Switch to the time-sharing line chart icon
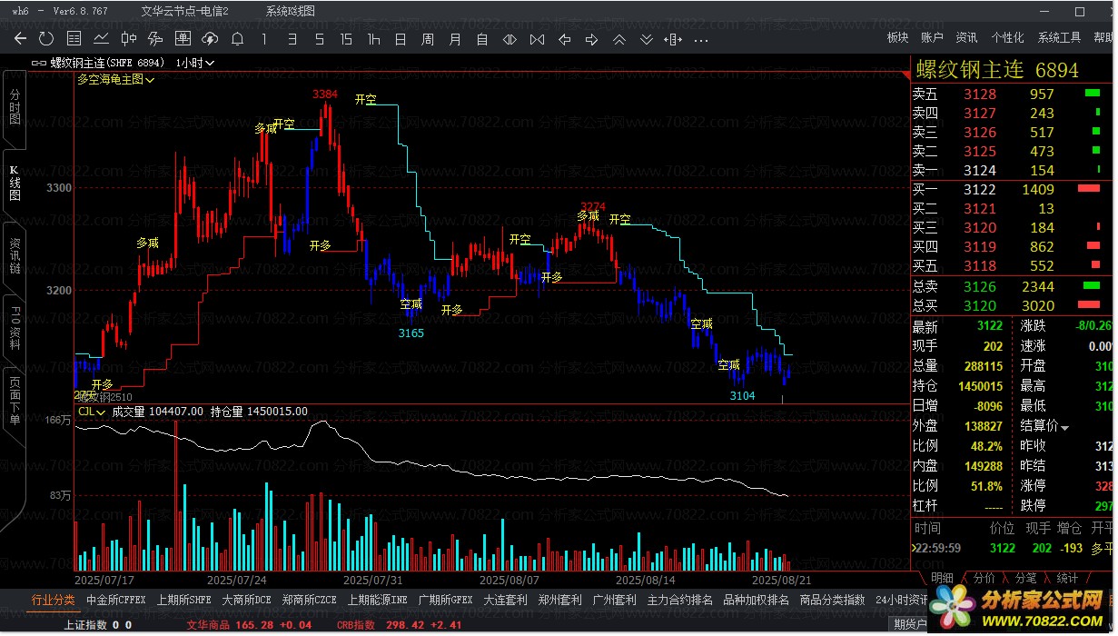The image size is (1118, 636). click(102, 39)
